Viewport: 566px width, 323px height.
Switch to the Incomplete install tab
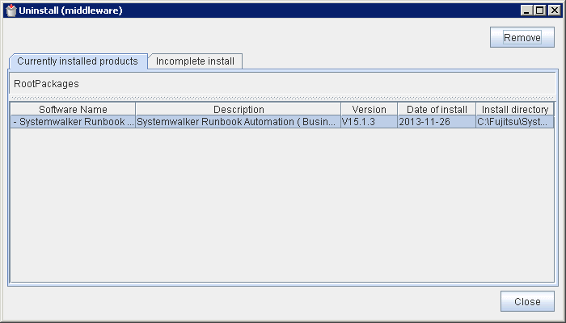click(x=196, y=61)
